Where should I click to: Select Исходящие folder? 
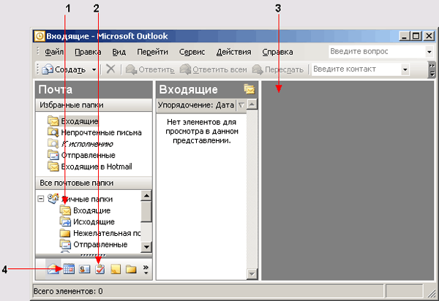[x=87, y=221]
